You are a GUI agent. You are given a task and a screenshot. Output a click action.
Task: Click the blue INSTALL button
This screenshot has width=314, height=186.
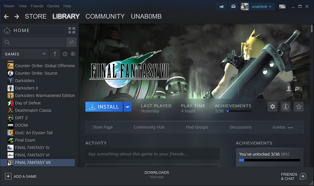coord(104,107)
